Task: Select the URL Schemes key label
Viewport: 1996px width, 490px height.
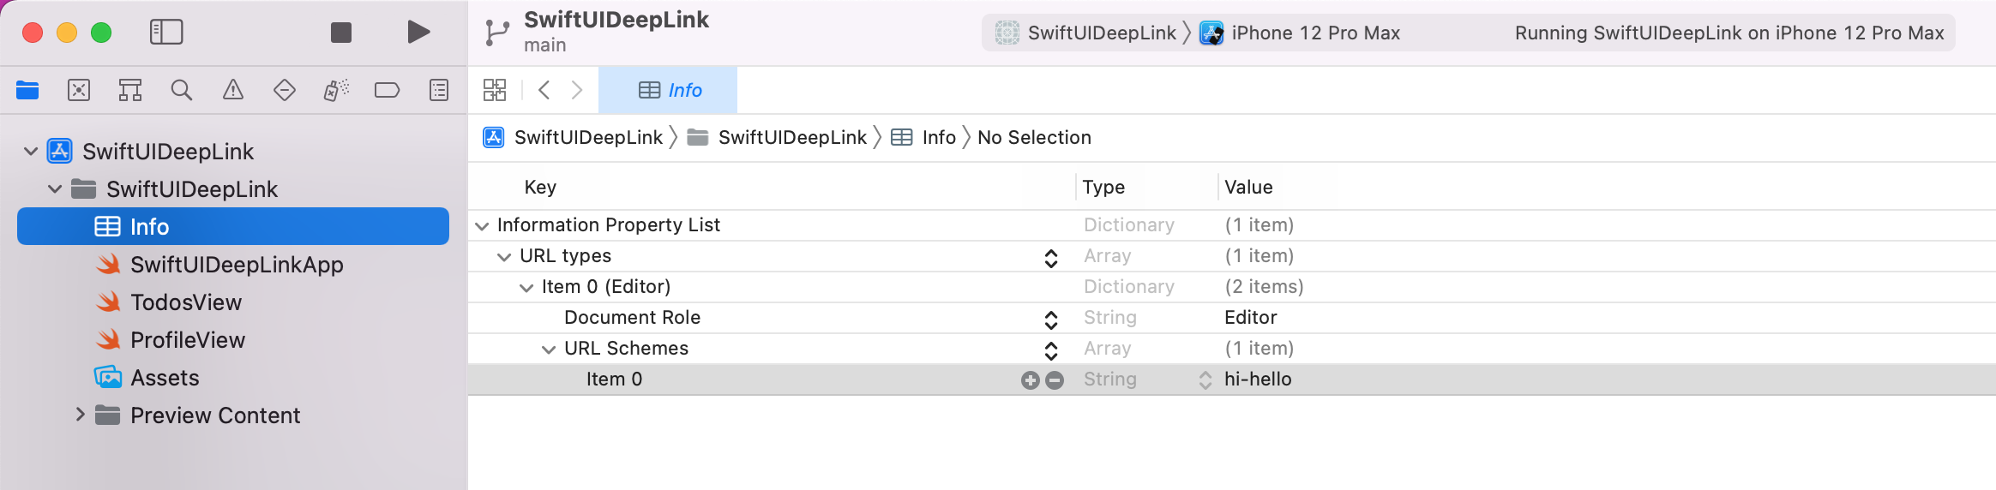Action: 627,349
